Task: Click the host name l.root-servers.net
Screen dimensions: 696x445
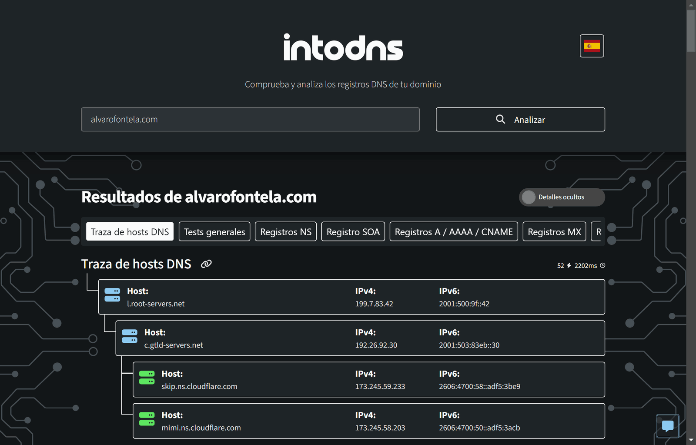Action: click(x=156, y=304)
